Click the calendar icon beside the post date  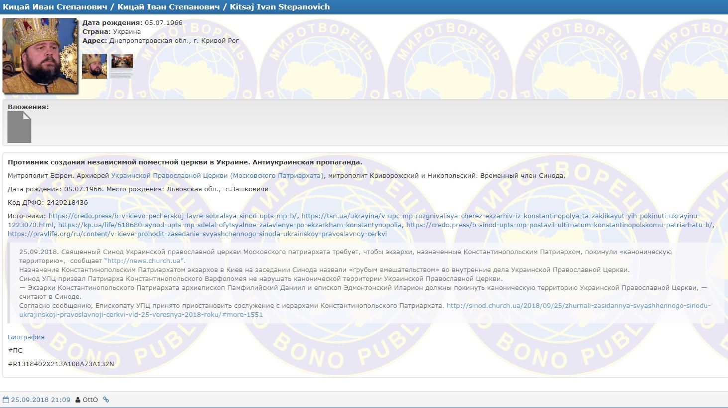[6, 400]
